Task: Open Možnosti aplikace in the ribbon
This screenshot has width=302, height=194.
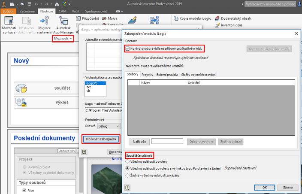Action: coord(9,25)
